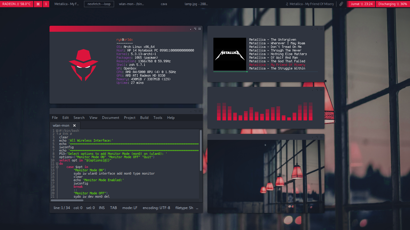Select 'Metallica - Nothing Else Matters' track
Screen dimensions: 410x230
click(278, 54)
